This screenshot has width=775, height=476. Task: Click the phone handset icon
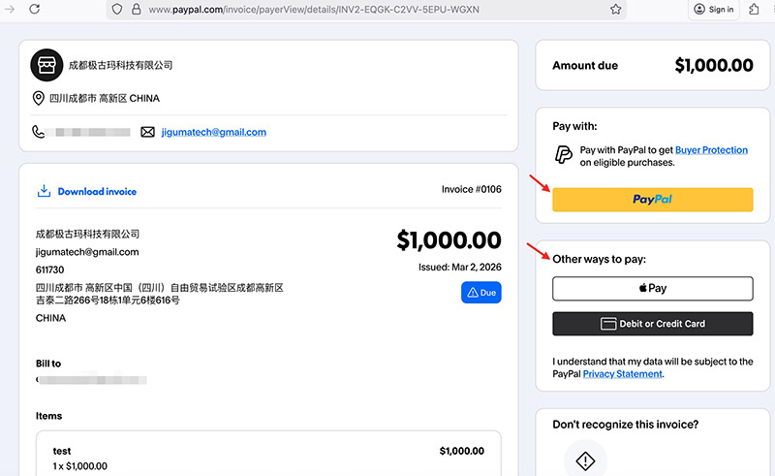tap(39, 132)
